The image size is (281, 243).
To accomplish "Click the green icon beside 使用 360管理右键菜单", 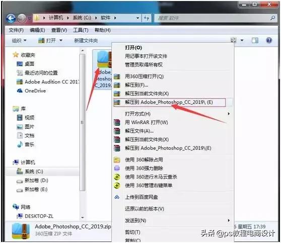I will [x=117, y=185].
